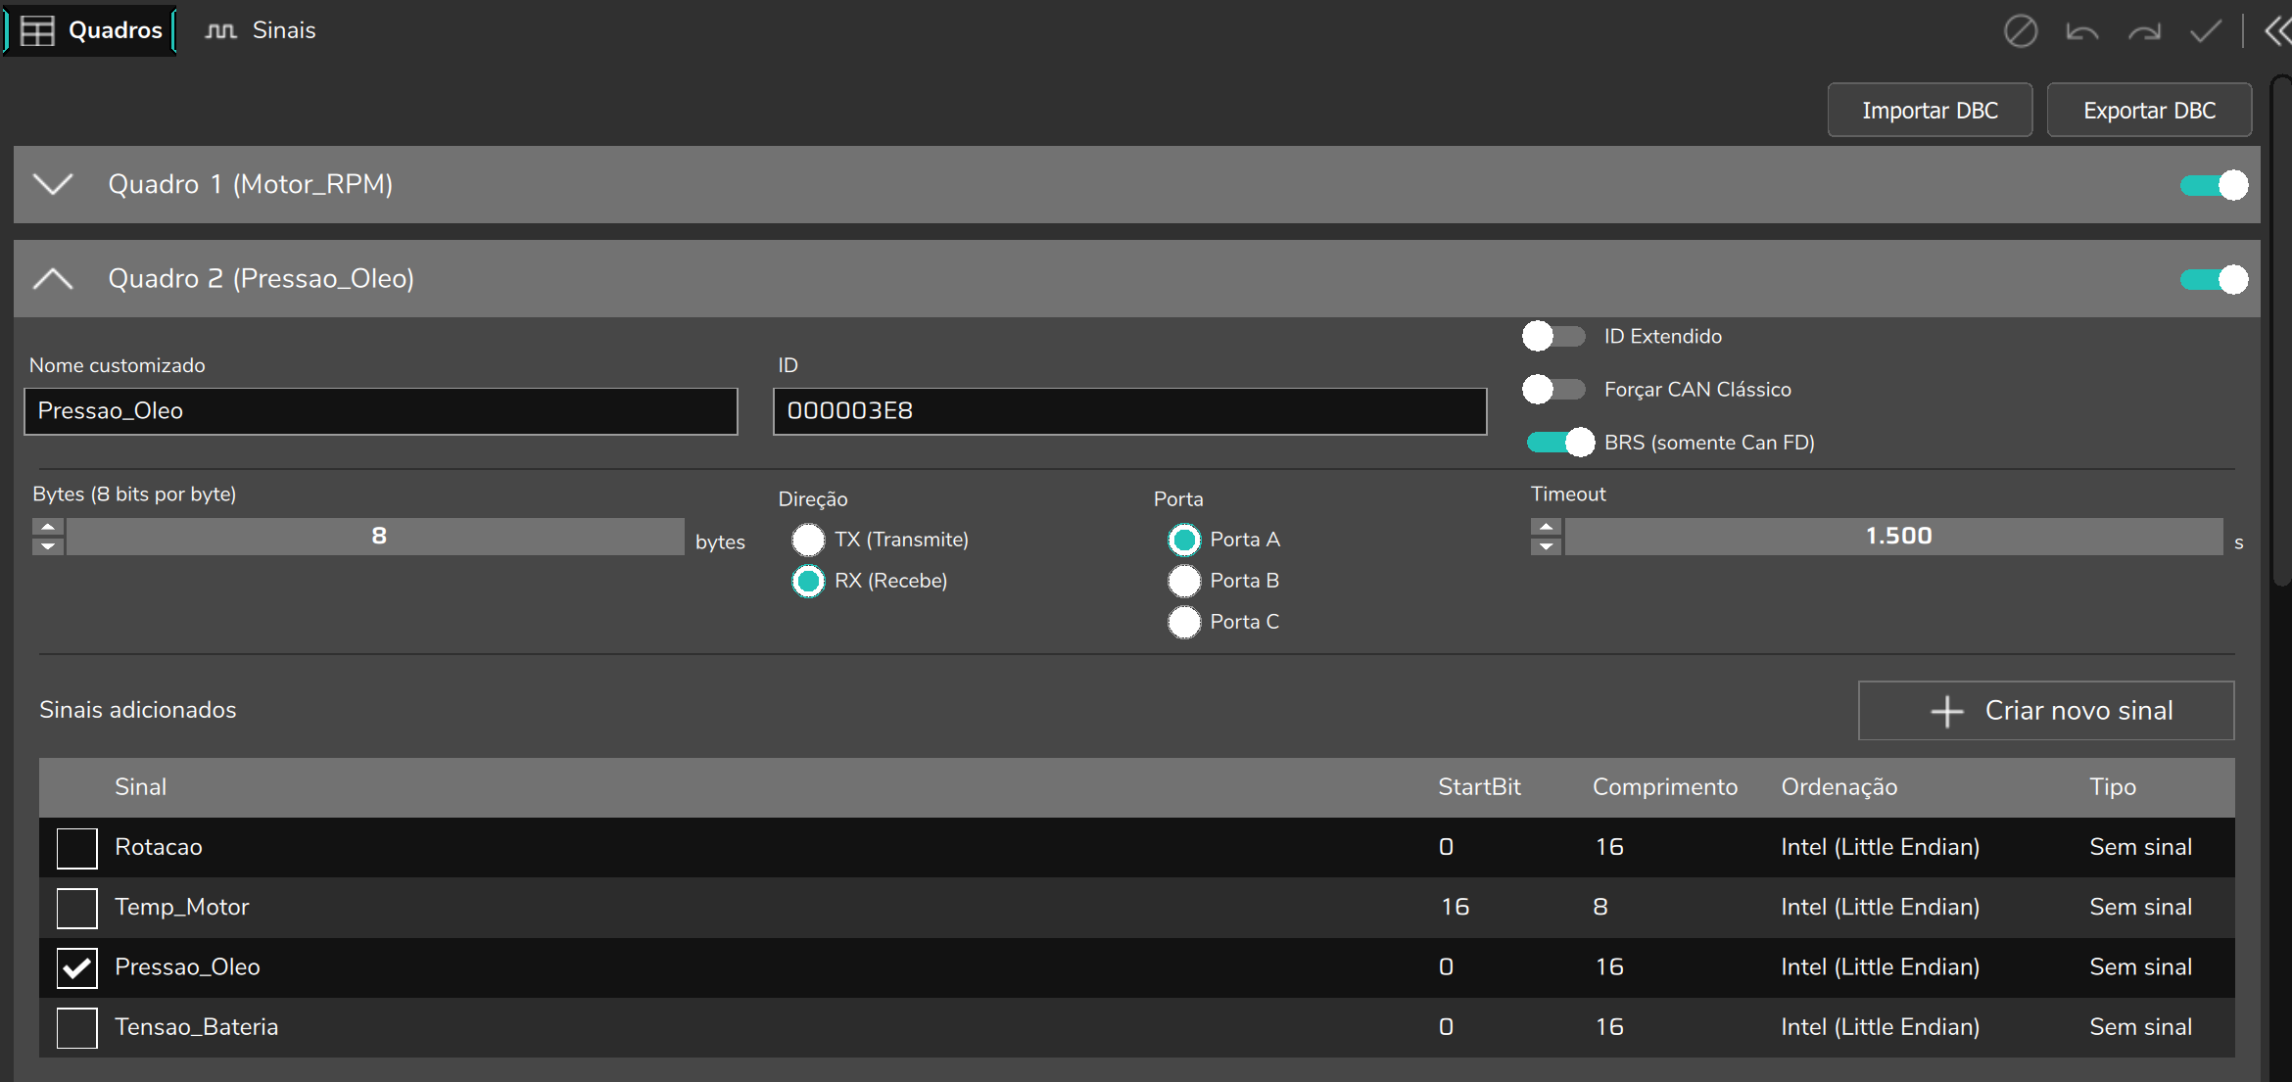Disable the Quadro 1 enable switch
The width and height of the screenshot is (2292, 1082).
pos(2214,185)
